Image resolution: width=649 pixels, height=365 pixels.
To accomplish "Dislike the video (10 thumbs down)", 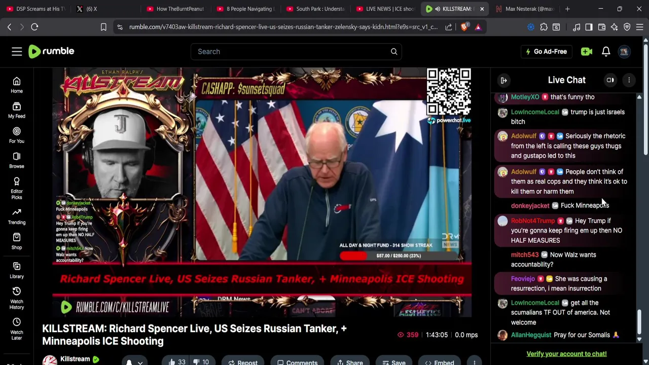I will click(x=201, y=362).
